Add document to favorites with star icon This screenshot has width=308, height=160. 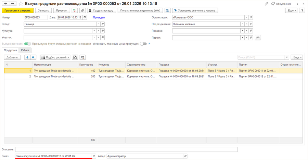pyautogui.click(x=21, y=4)
